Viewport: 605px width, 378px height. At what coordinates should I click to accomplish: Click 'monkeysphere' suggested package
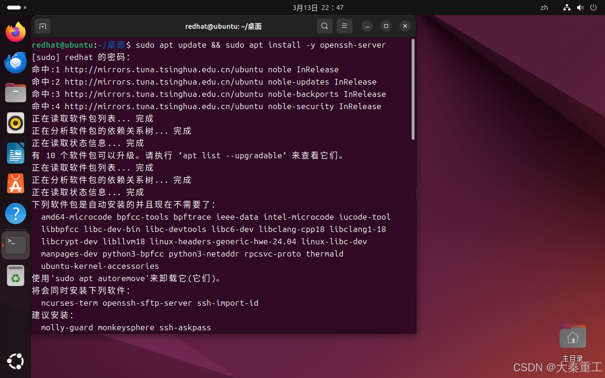(x=126, y=327)
